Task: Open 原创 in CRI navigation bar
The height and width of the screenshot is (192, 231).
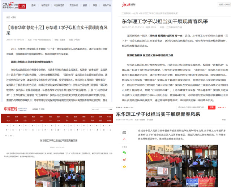Action: point(95,5)
